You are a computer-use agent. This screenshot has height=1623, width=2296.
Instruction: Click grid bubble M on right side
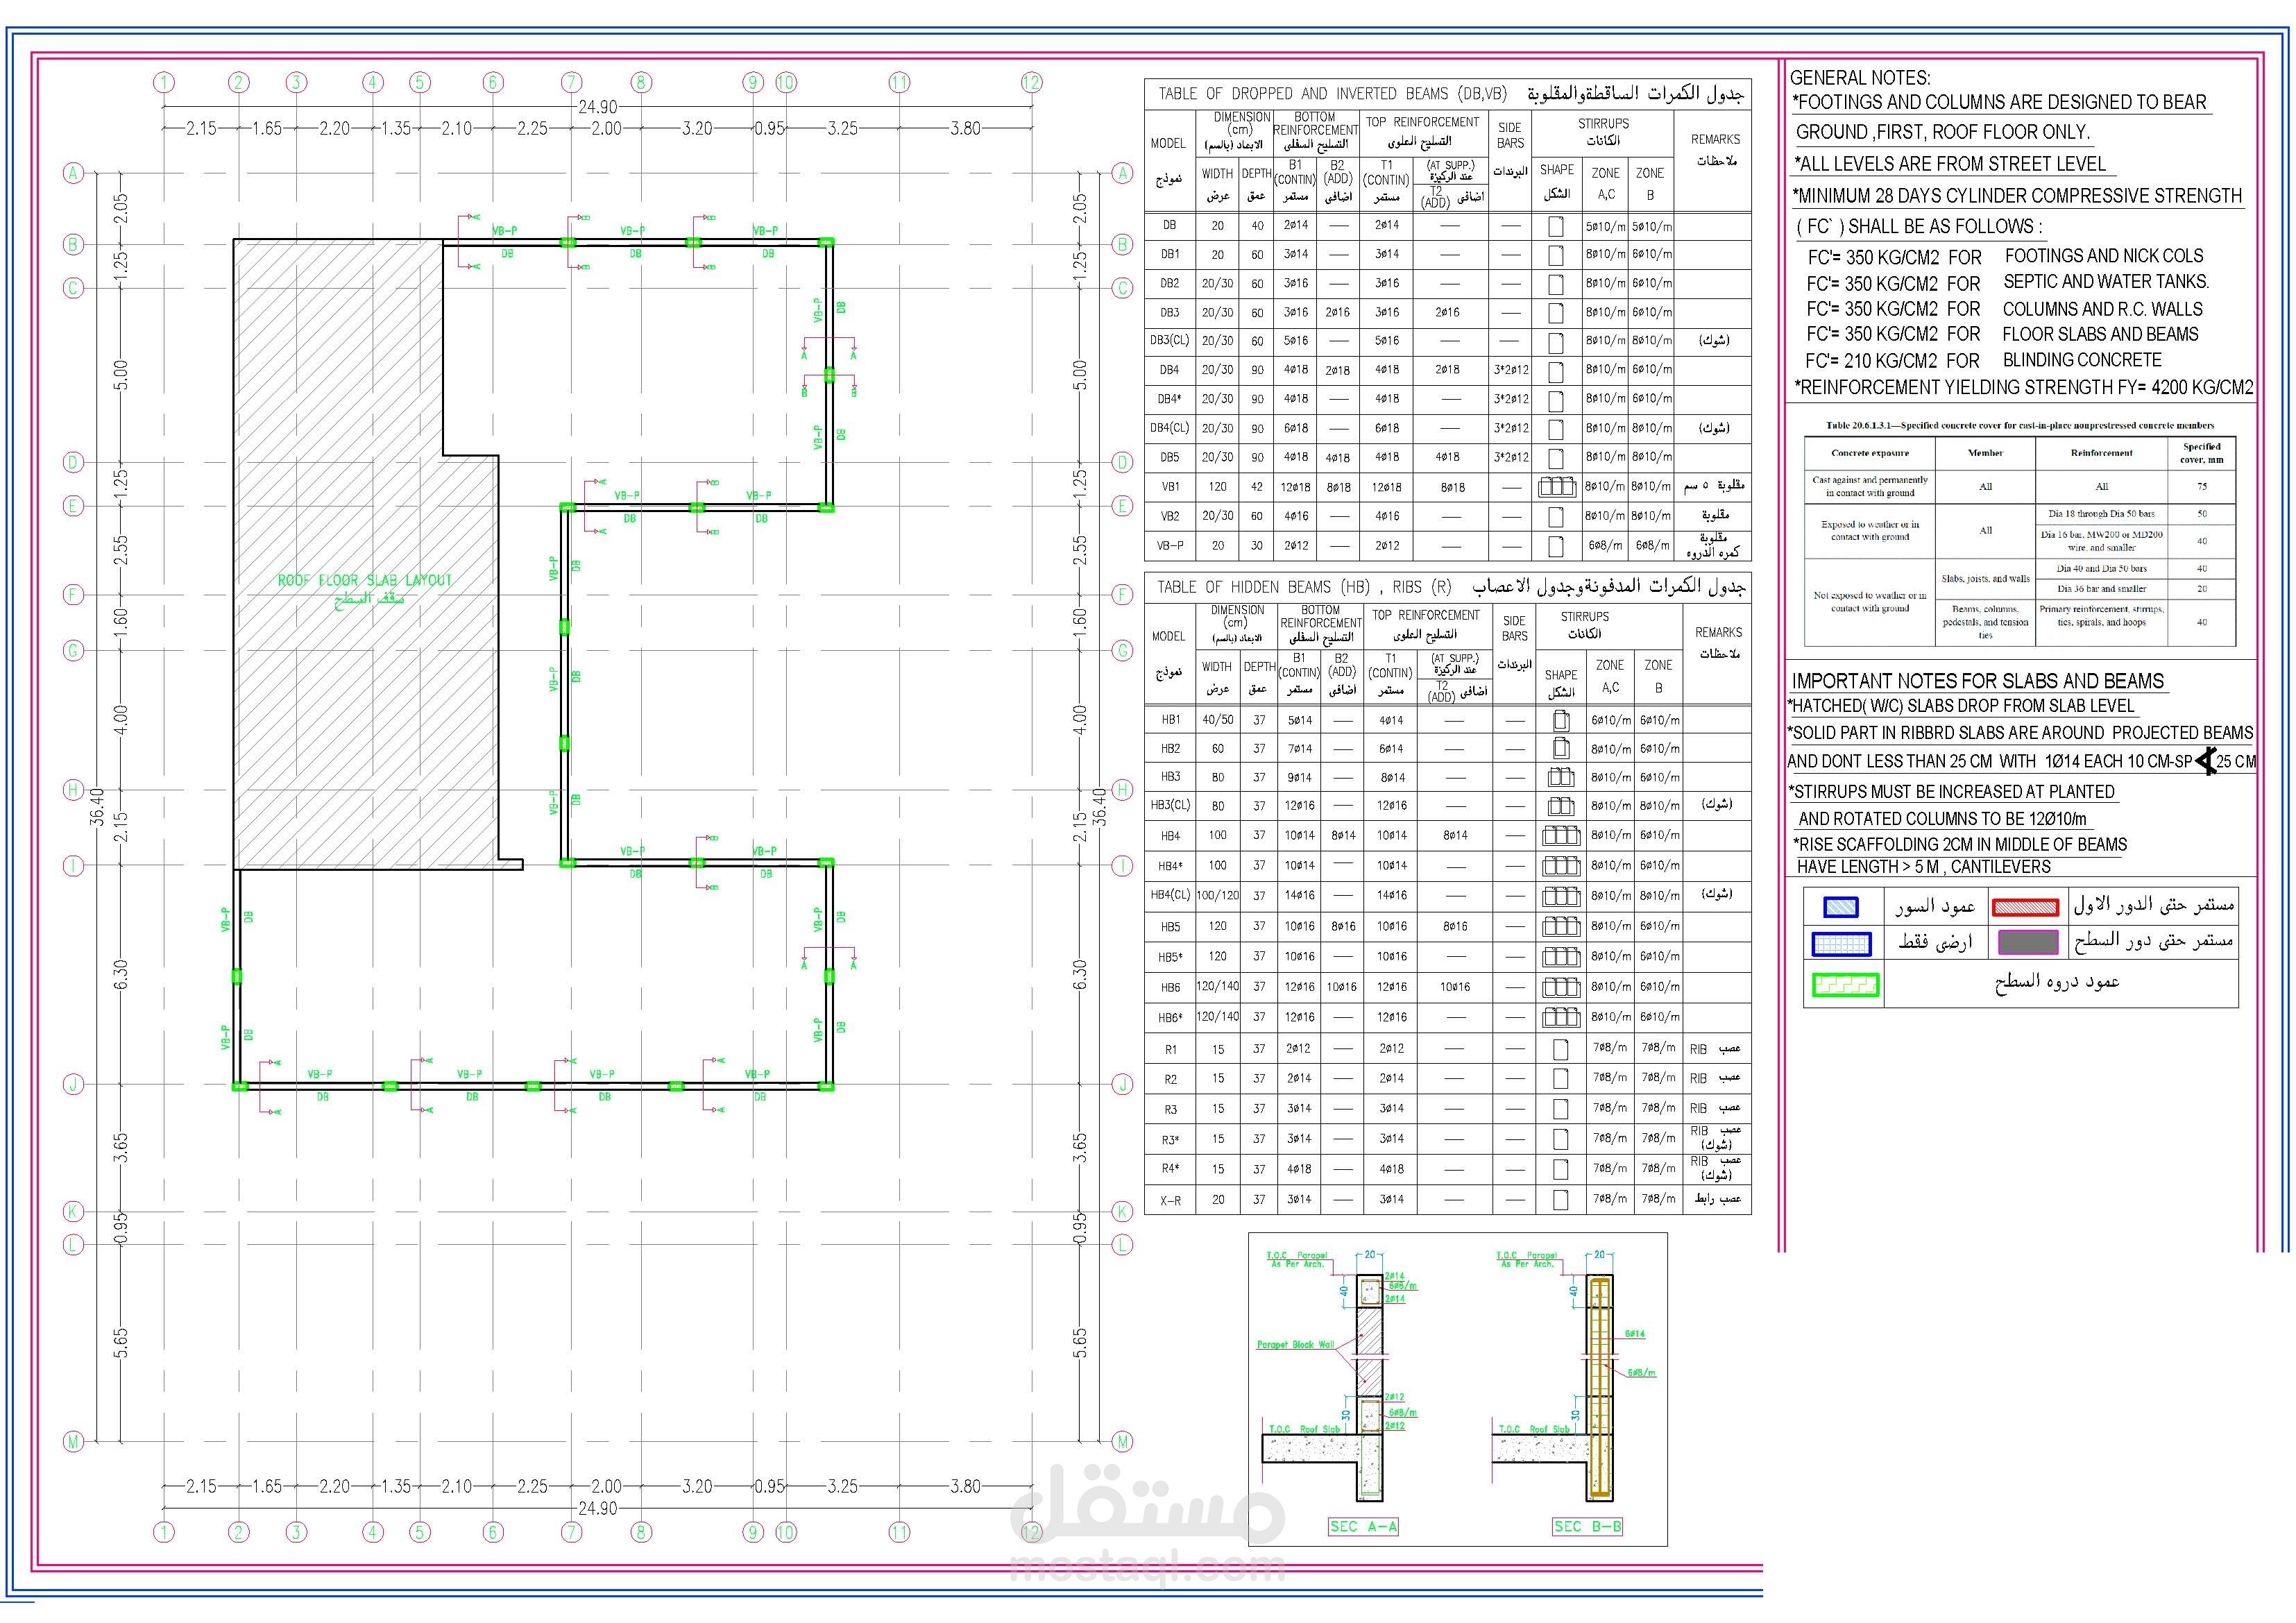1123,1441
